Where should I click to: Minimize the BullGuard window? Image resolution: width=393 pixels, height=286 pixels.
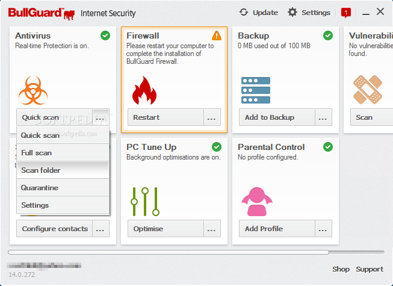coord(366,14)
